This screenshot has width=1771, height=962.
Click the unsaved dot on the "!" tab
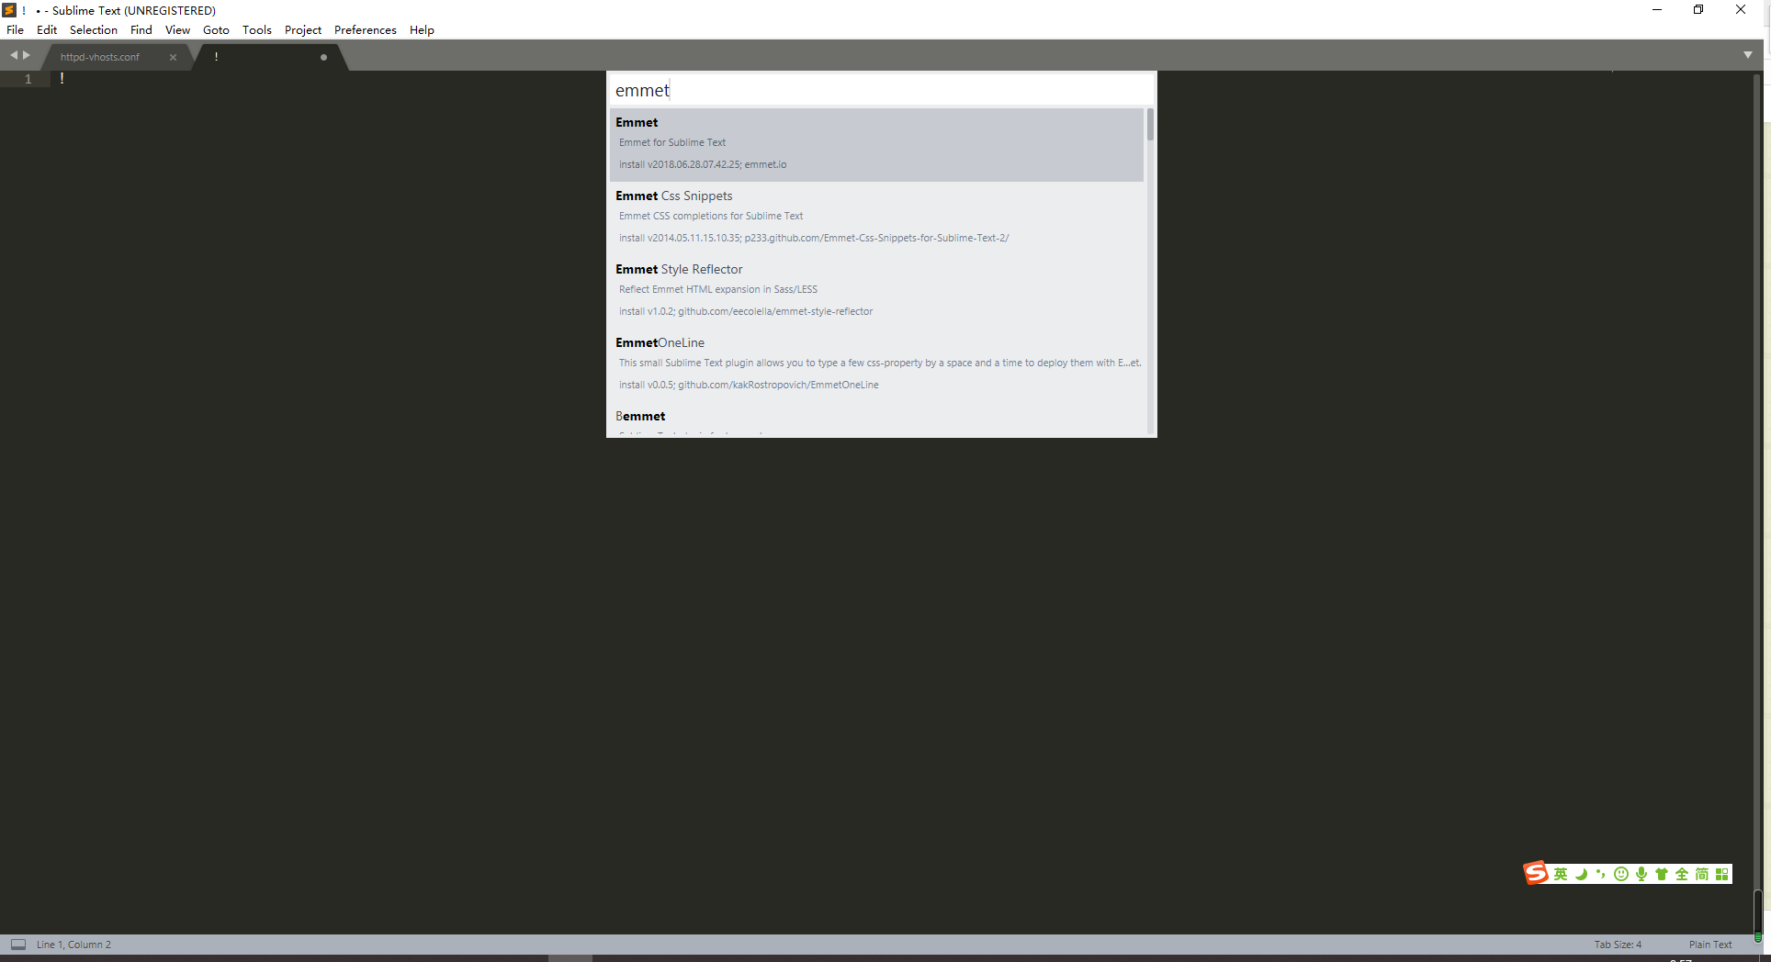point(323,57)
